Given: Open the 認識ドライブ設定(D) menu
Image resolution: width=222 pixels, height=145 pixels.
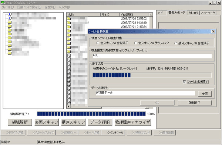Looking at the screenshot, I should click(x=29, y=7).
